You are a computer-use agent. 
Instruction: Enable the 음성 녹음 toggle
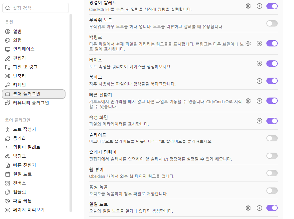click(x=272, y=190)
